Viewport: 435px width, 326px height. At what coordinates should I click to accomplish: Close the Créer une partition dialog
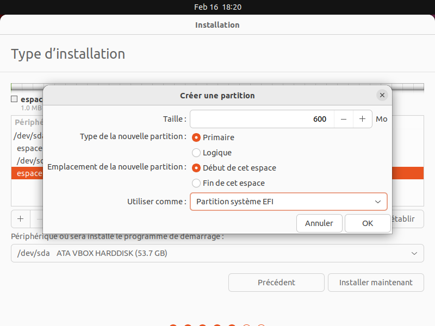(382, 95)
